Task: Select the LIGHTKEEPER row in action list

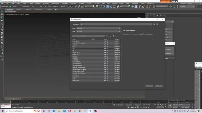Action: click(x=96, y=52)
